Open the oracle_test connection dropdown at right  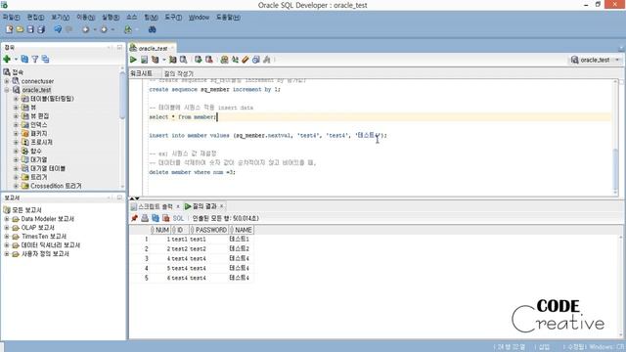617,60
